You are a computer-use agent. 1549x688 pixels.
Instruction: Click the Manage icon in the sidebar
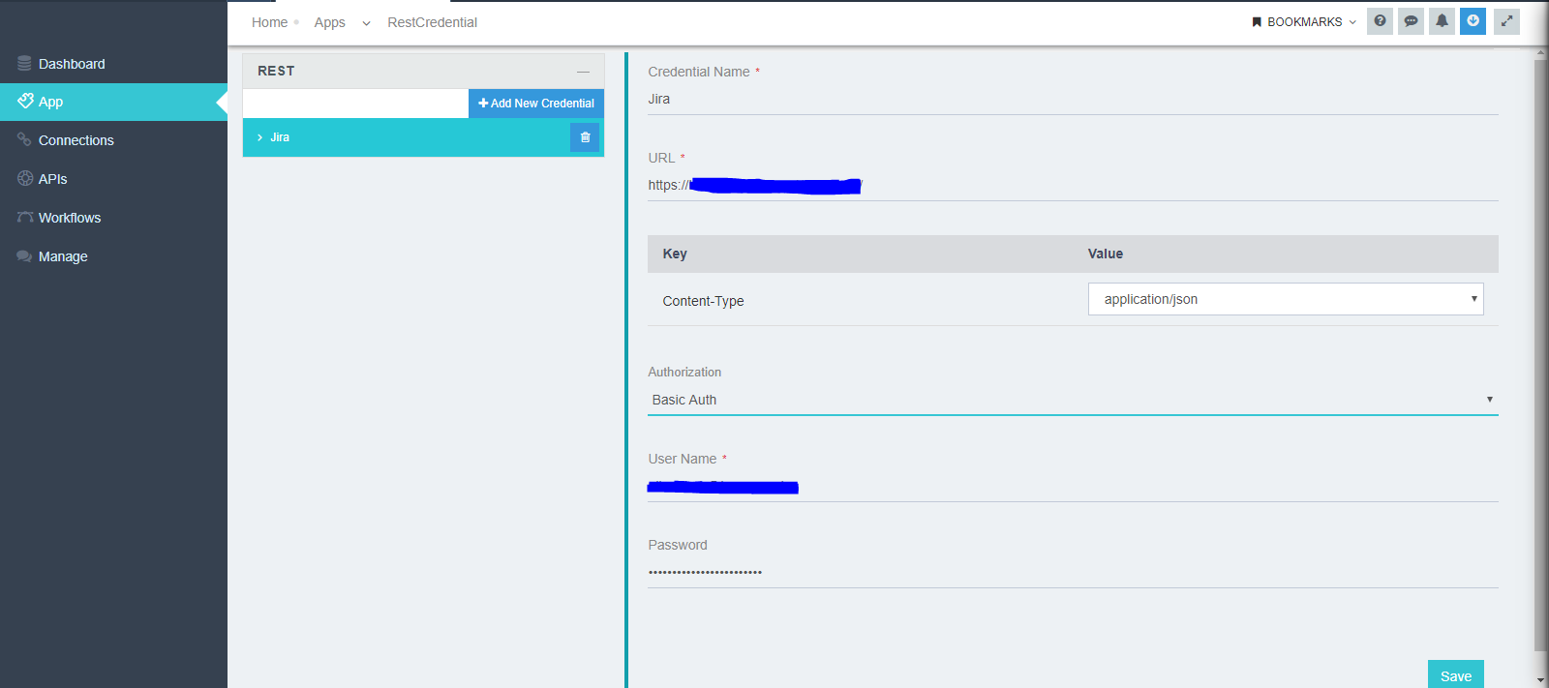tap(24, 256)
